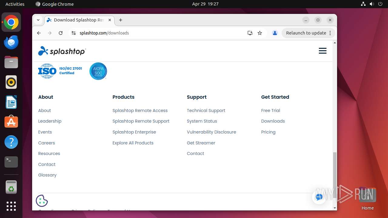Image resolution: width=388 pixels, height=218 pixels.
Task: Open the Events link
Action: point(45,132)
